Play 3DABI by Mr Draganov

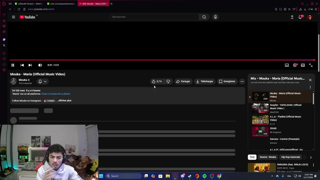280,131
